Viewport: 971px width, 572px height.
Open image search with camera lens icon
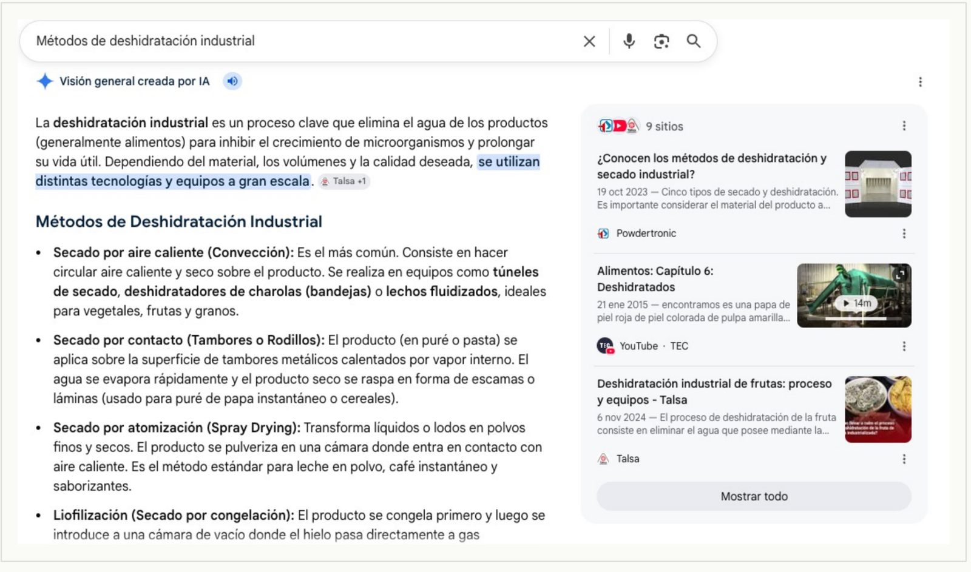(x=661, y=41)
